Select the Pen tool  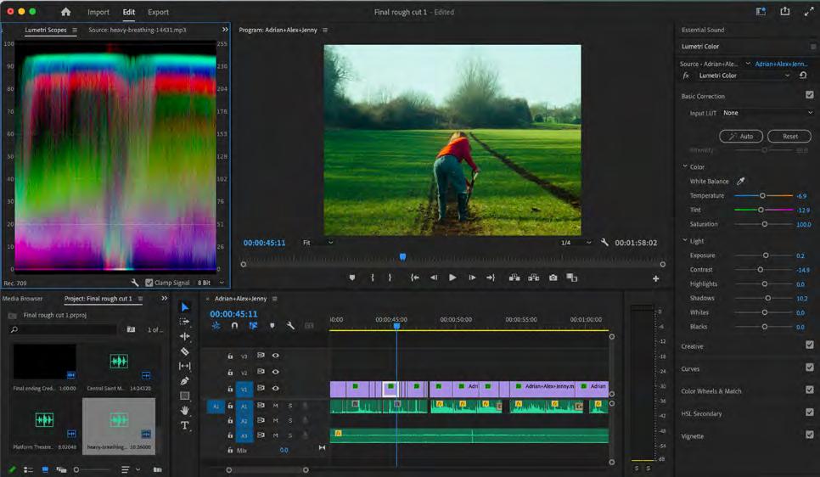(x=184, y=381)
